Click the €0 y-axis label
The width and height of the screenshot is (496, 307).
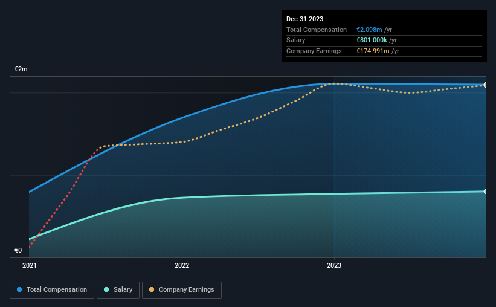pyautogui.click(x=18, y=250)
